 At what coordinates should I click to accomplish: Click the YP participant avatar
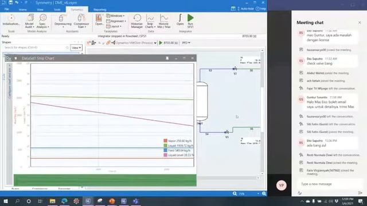282,185
